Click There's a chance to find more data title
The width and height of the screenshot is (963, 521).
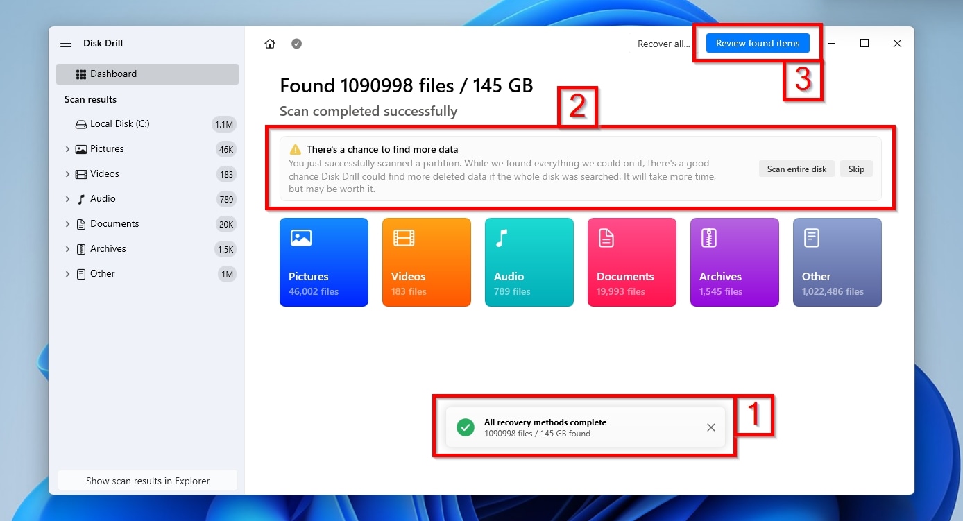coord(382,149)
